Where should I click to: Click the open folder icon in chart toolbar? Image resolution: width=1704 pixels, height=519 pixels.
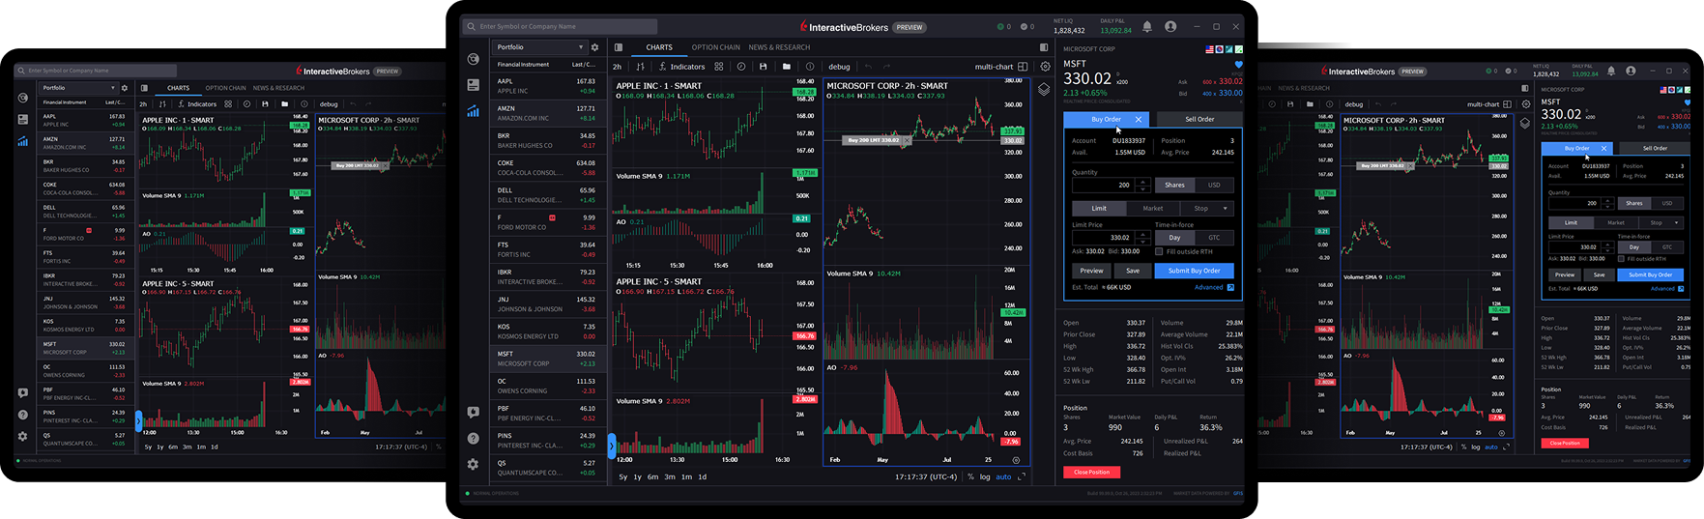coord(786,67)
